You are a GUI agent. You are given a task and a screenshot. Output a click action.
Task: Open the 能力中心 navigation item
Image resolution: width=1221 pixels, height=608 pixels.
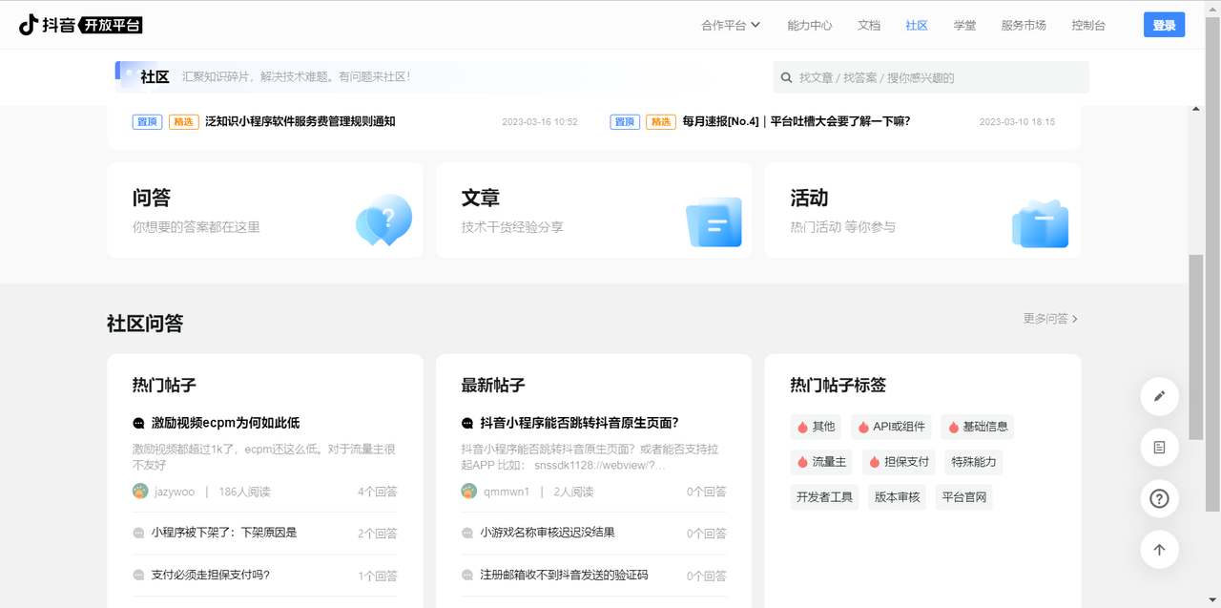pos(809,25)
